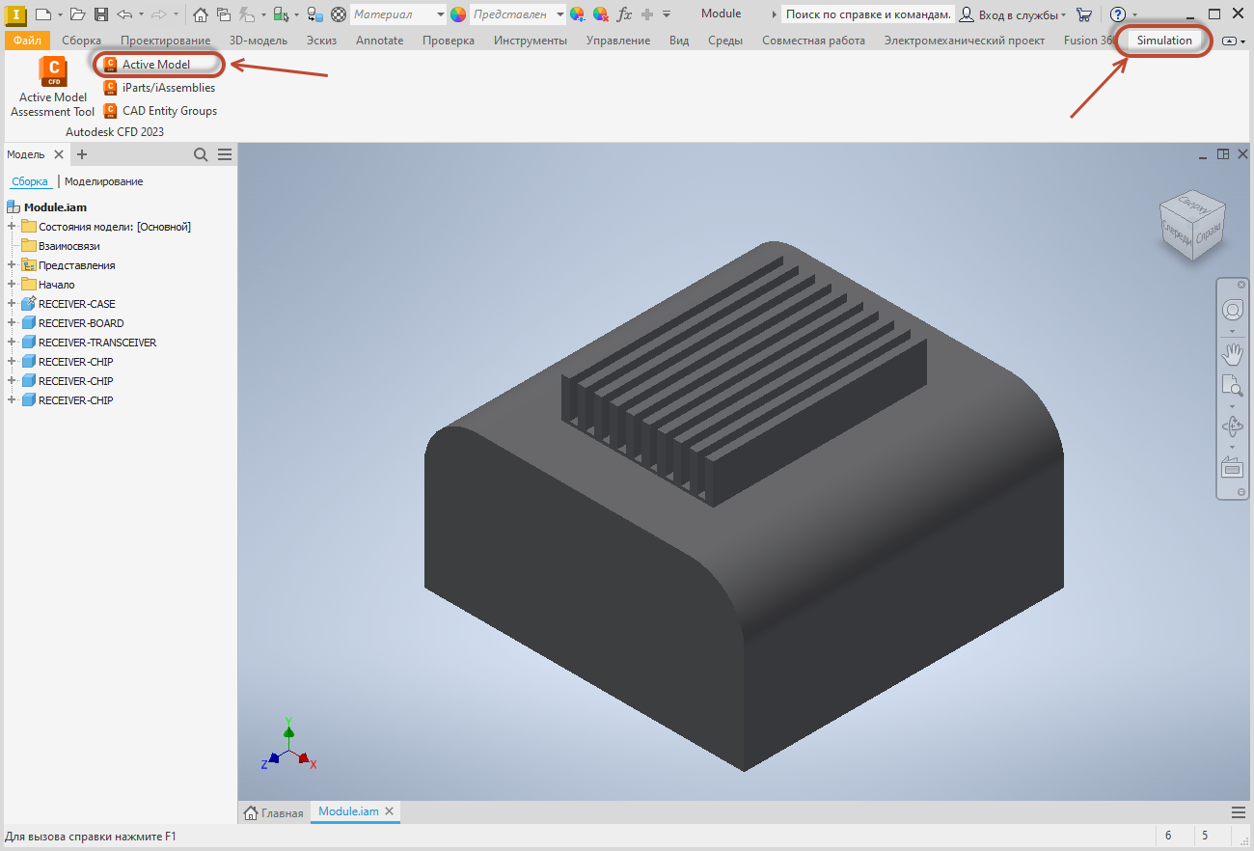Click the fx parameters icon
Viewport: 1254px width, 851px height.
(624, 14)
